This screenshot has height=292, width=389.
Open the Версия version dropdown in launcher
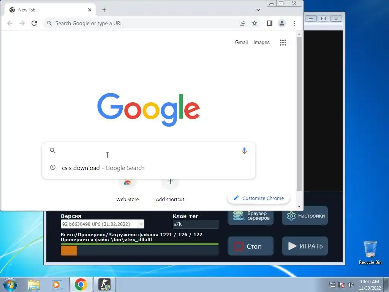point(103,224)
